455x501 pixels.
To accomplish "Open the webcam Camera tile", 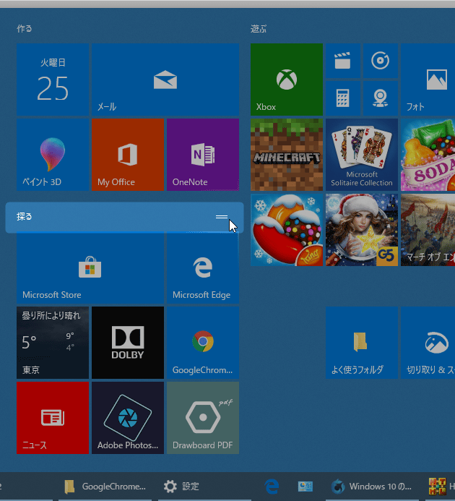I will click(x=381, y=98).
